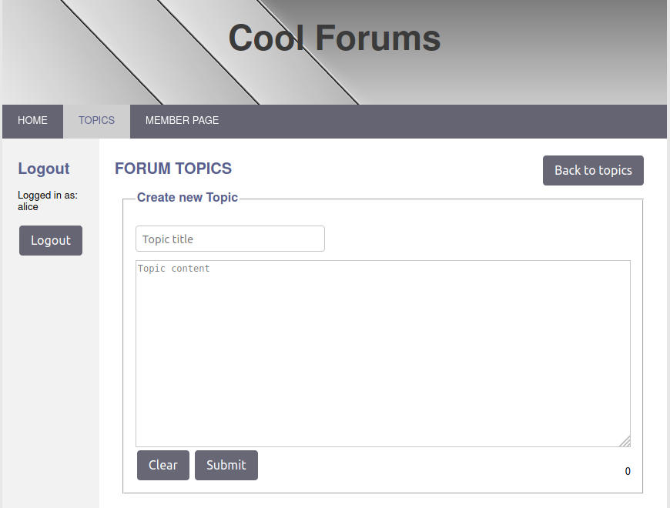670x508 pixels.
Task: Click the textarea resize handle corner
Action: point(625,442)
